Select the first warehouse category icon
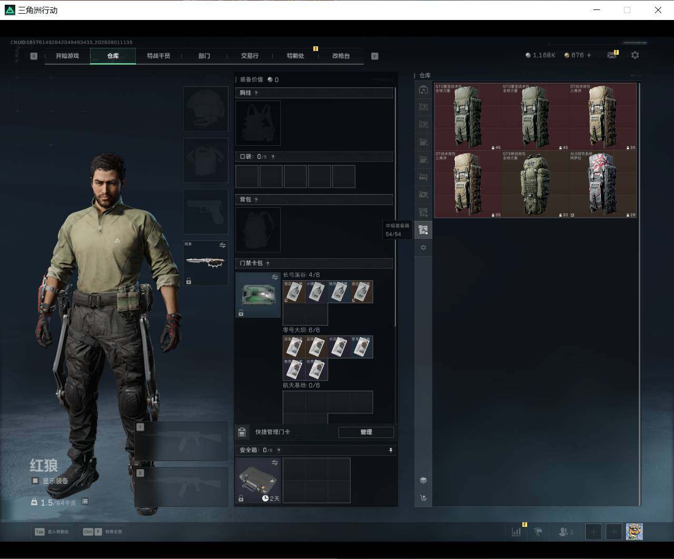This screenshot has height=559, width=674. click(423, 90)
